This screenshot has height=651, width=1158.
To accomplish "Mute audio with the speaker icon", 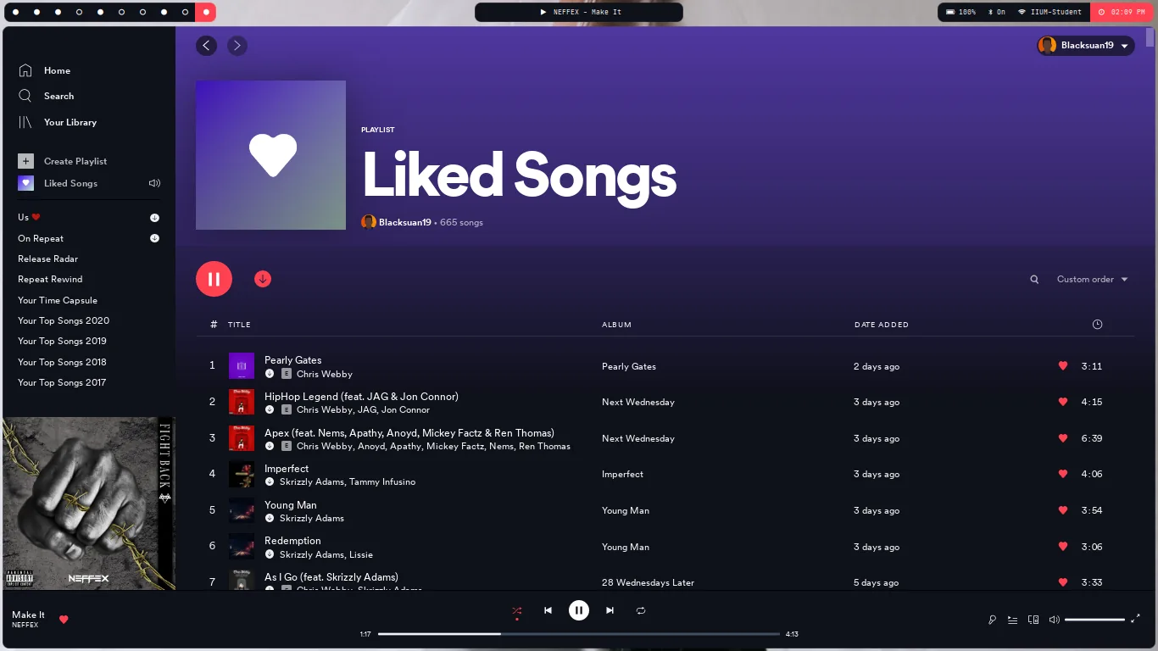I will point(1054,620).
